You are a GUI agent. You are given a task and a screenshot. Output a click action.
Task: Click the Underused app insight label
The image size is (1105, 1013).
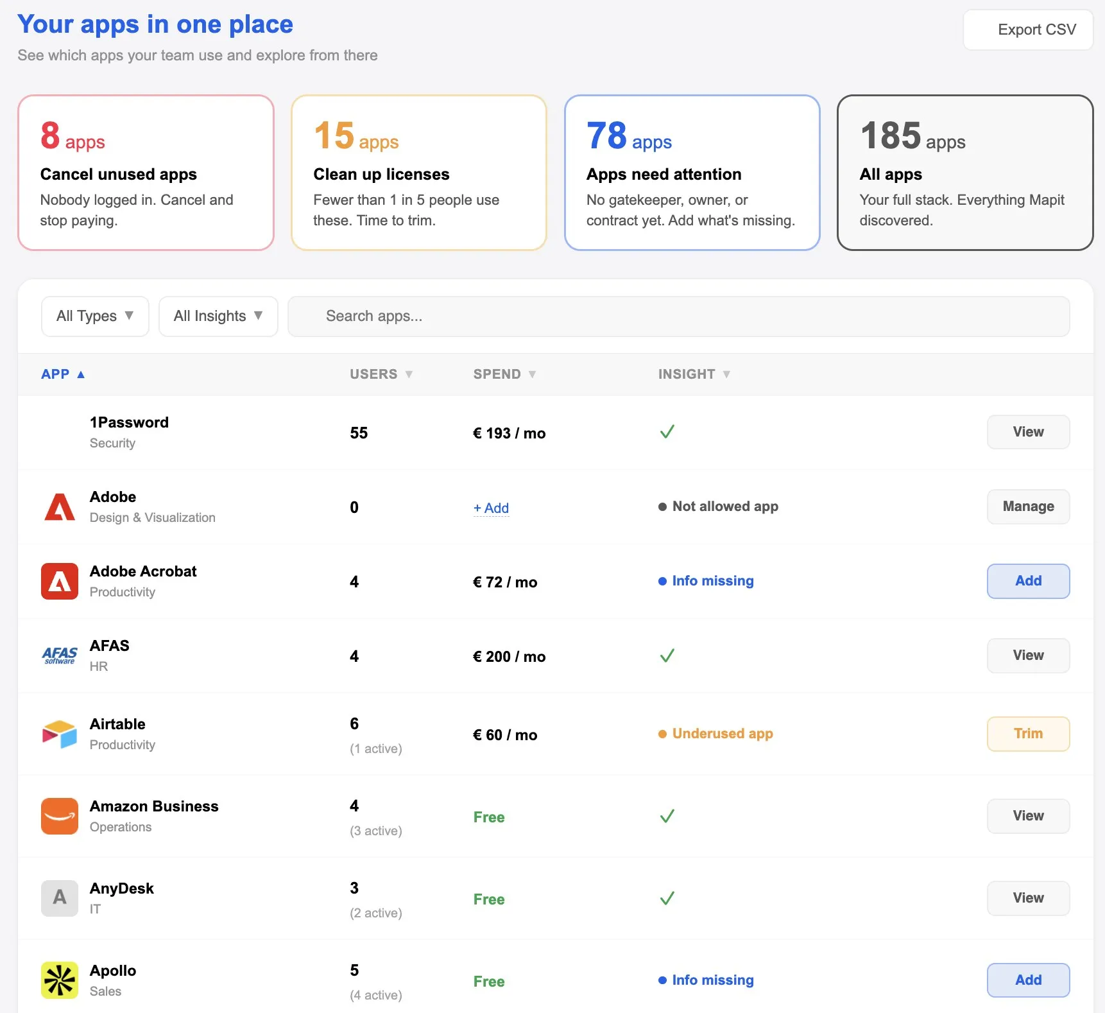coord(723,734)
